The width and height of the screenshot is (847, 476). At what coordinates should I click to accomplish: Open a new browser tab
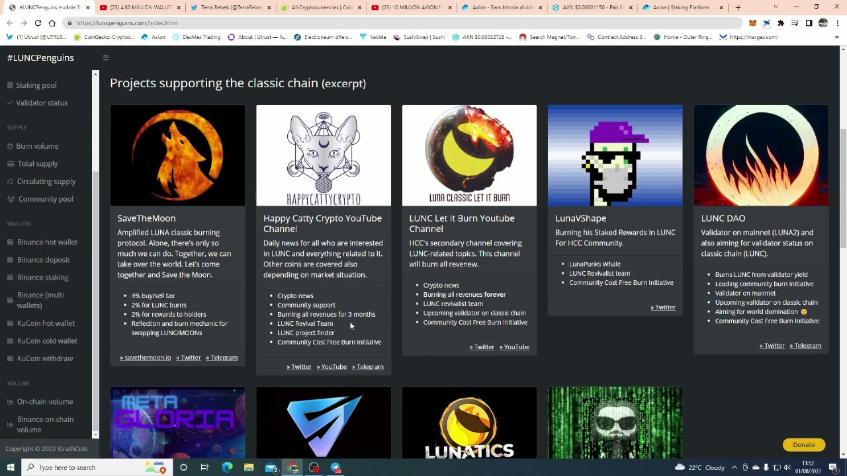click(x=738, y=7)
